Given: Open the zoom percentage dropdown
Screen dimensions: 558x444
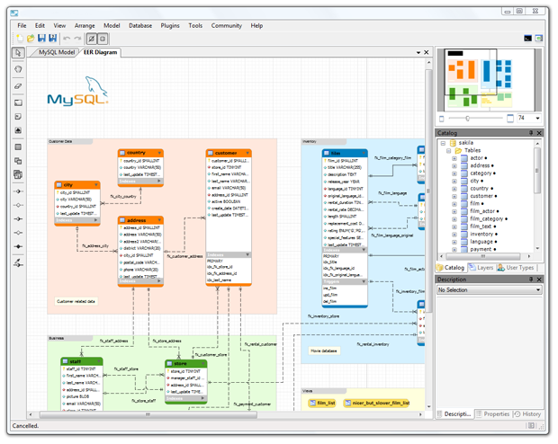Looking at the screenshot, I should tap(537, 118).
